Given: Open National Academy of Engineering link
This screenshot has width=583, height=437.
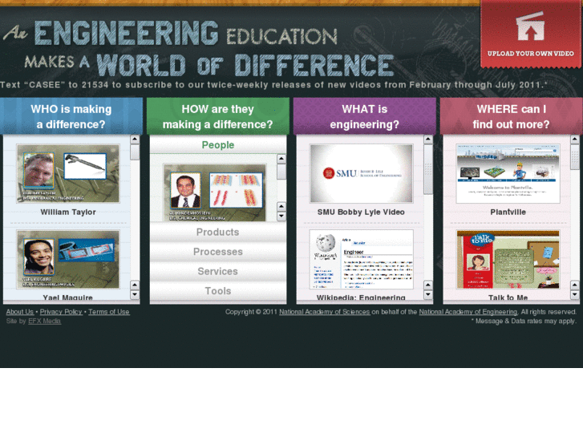Looking at the screenshot, I should (x=468, y=312).
